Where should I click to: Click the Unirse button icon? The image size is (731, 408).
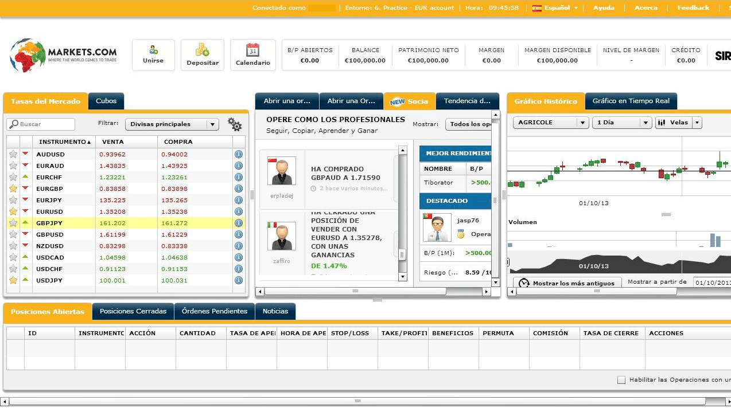153,50
